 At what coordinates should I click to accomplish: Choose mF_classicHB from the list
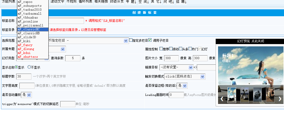coord(33,33)
